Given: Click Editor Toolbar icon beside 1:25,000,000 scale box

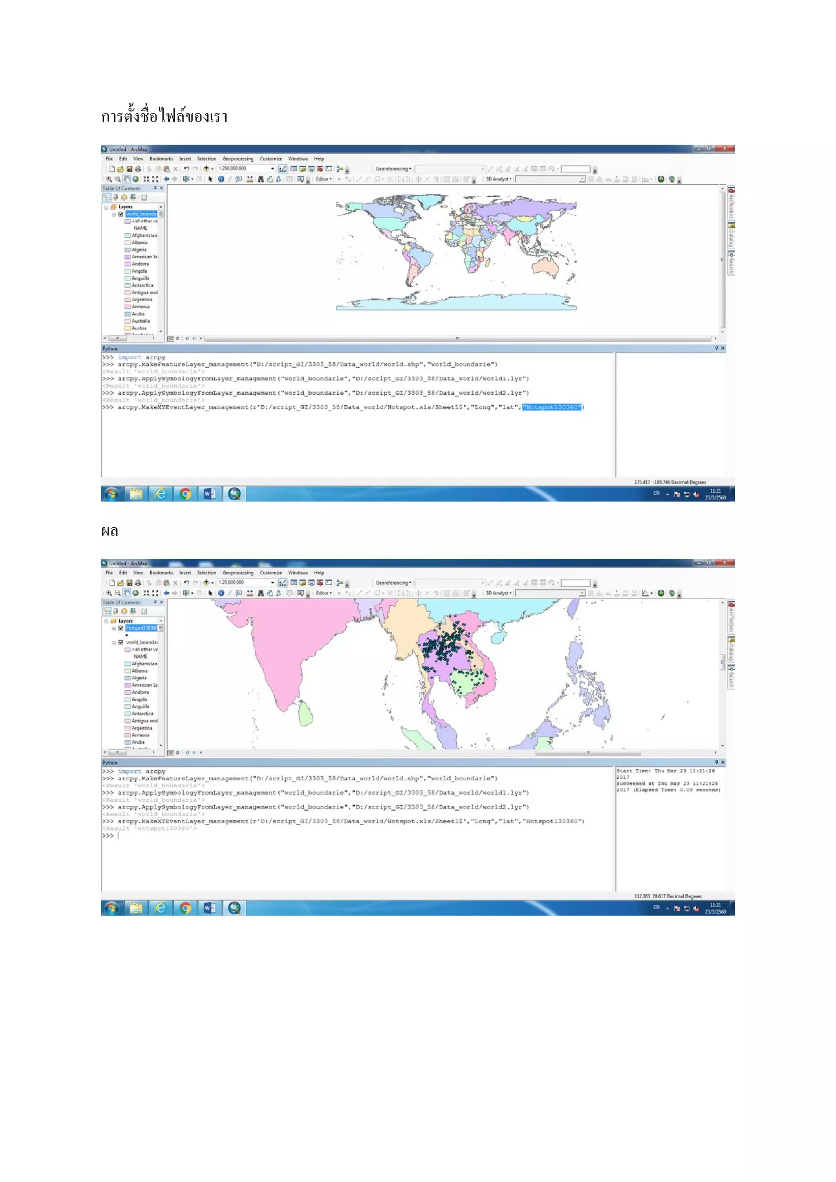Looking at the screenshot, I should 282,583.
